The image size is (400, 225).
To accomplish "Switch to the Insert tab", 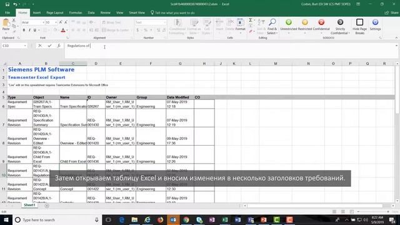I will pyautogui.click(x=37, y=12).
